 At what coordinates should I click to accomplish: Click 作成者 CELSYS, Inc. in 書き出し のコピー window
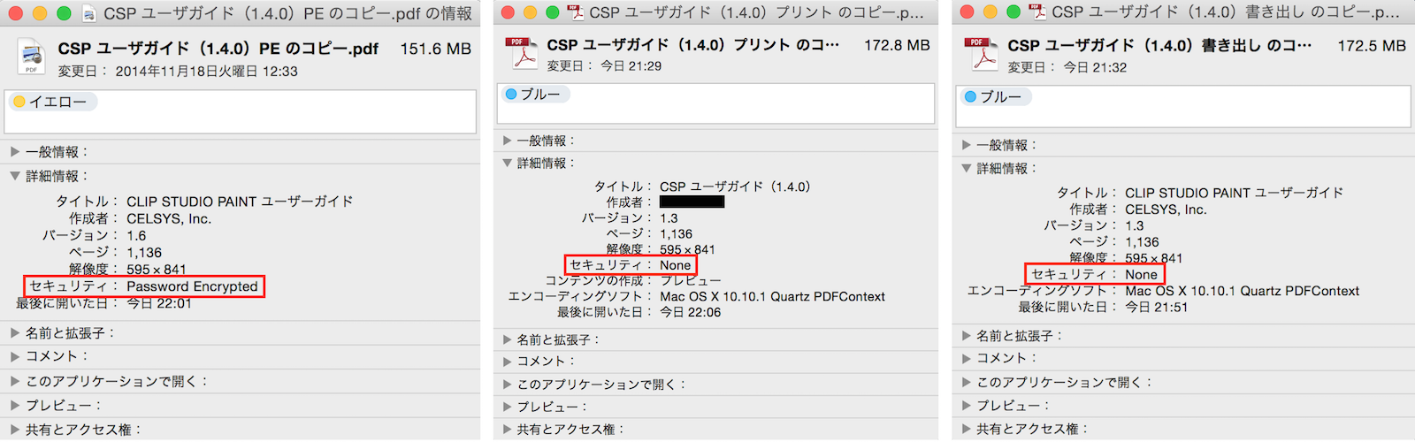coord(1166,210)
